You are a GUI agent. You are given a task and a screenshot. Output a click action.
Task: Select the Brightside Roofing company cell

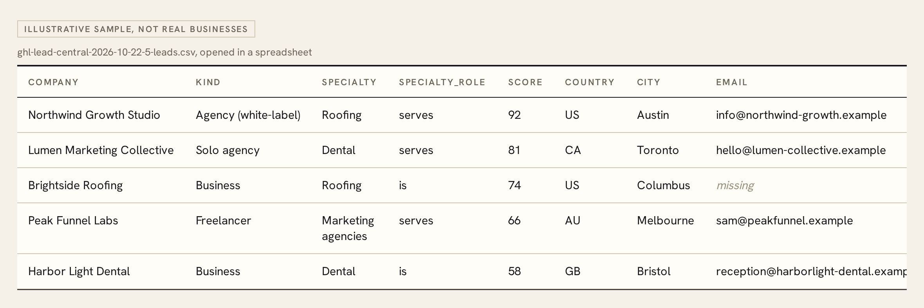pyautogui.click(x=75, y=185)
